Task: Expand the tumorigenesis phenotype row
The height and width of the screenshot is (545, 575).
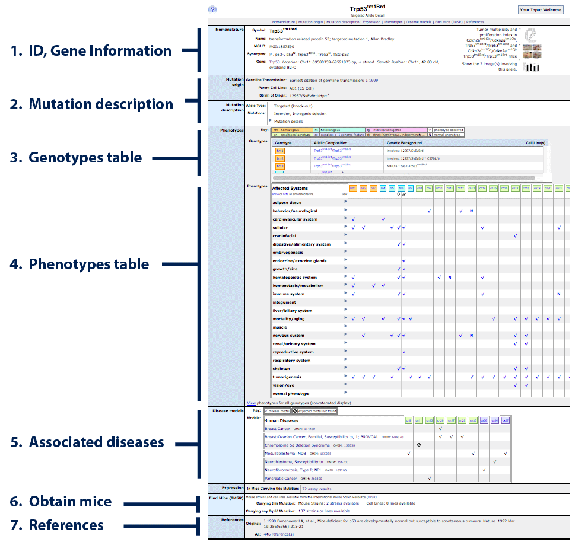Action: (x=345, y=377)
